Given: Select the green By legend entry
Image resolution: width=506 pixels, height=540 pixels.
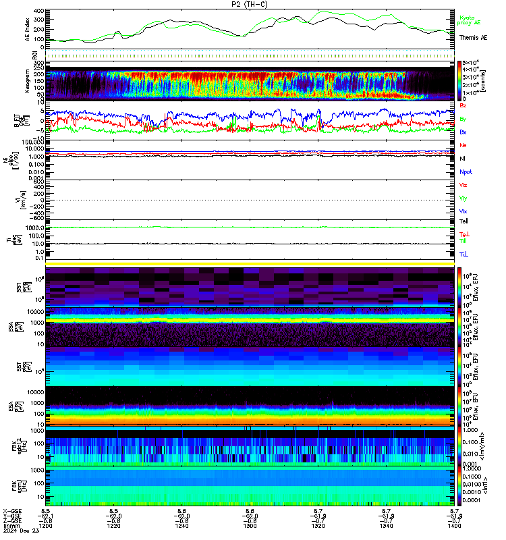Looking at the screenshot, I should 463,119.
